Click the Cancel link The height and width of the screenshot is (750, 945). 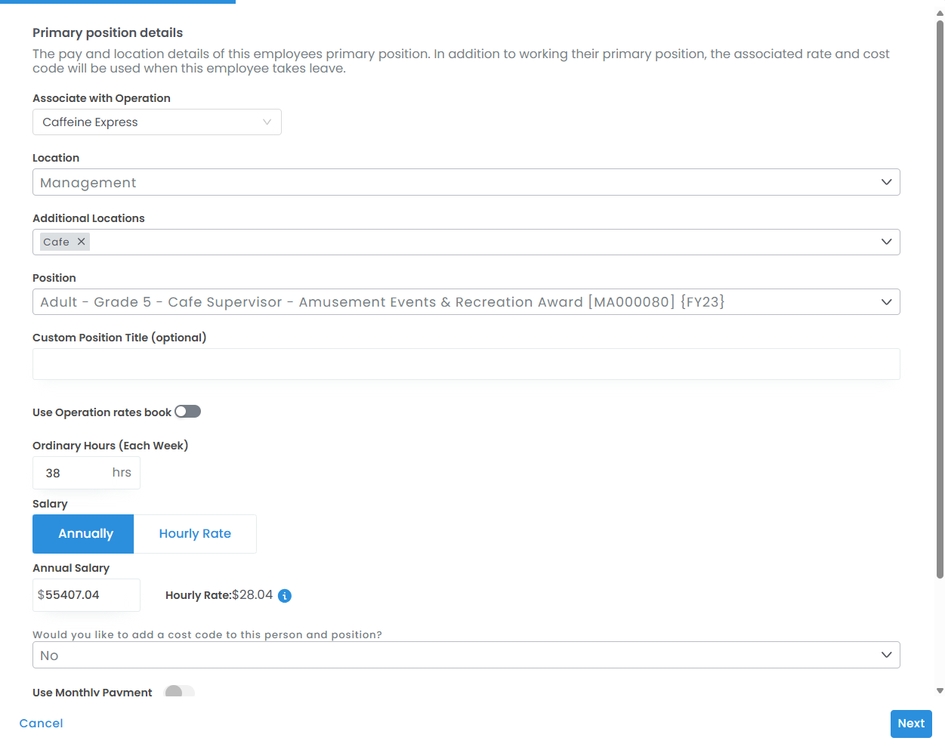(42, 724)
